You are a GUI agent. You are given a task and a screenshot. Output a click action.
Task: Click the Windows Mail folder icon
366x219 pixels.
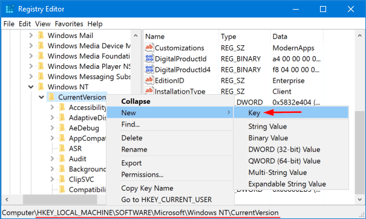pyautogui.click(x=41, y=36)
